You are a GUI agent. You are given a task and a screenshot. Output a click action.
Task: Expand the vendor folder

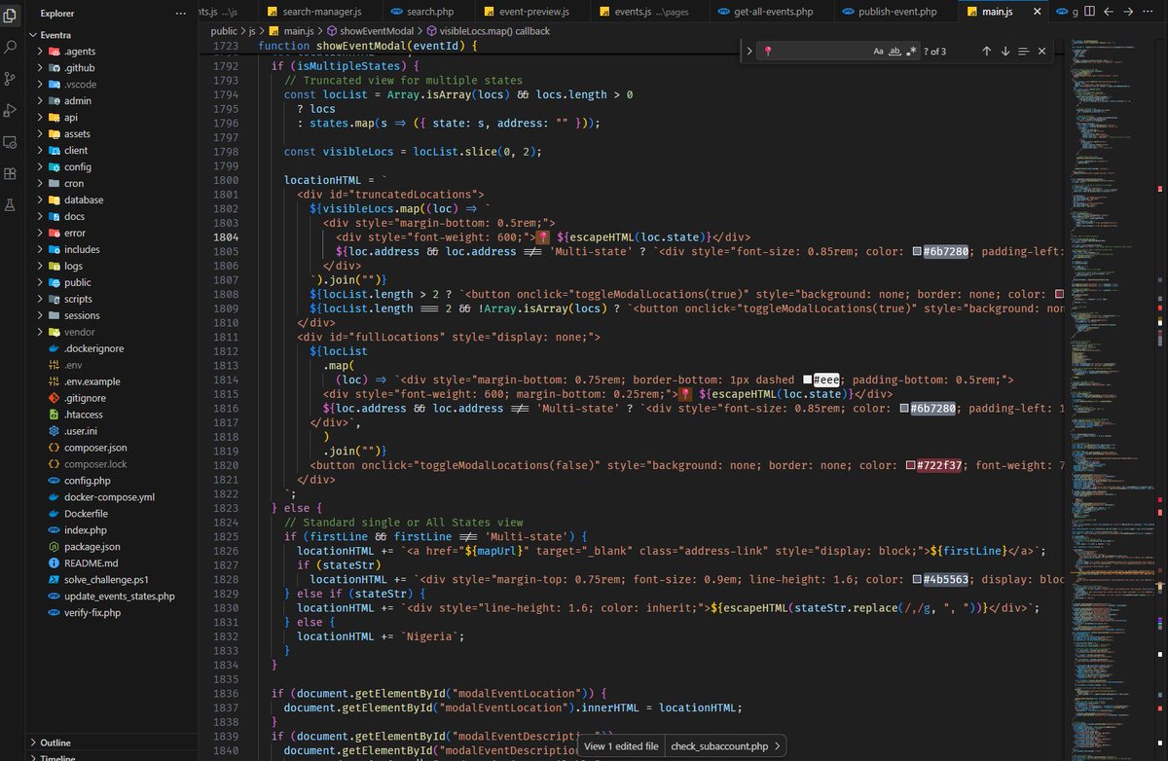pyautogui.click(x=40, y=332)
